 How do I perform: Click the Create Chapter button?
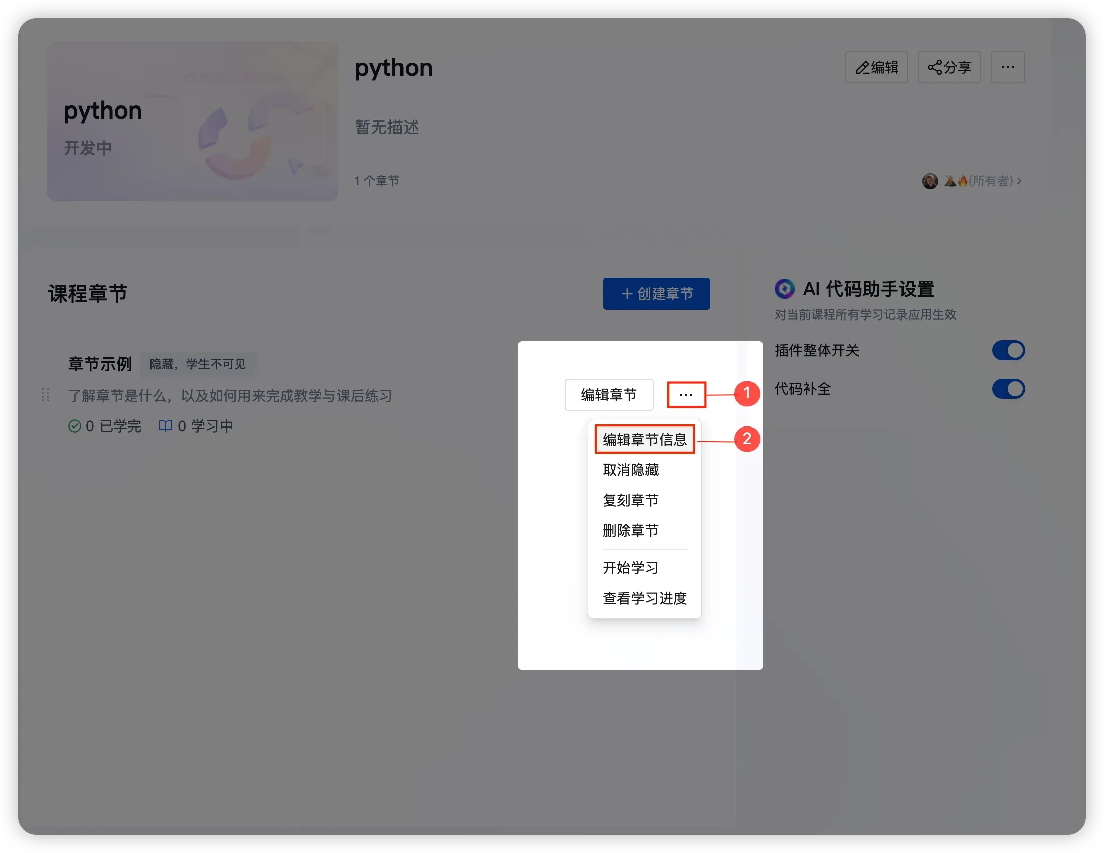pos(656,294)
